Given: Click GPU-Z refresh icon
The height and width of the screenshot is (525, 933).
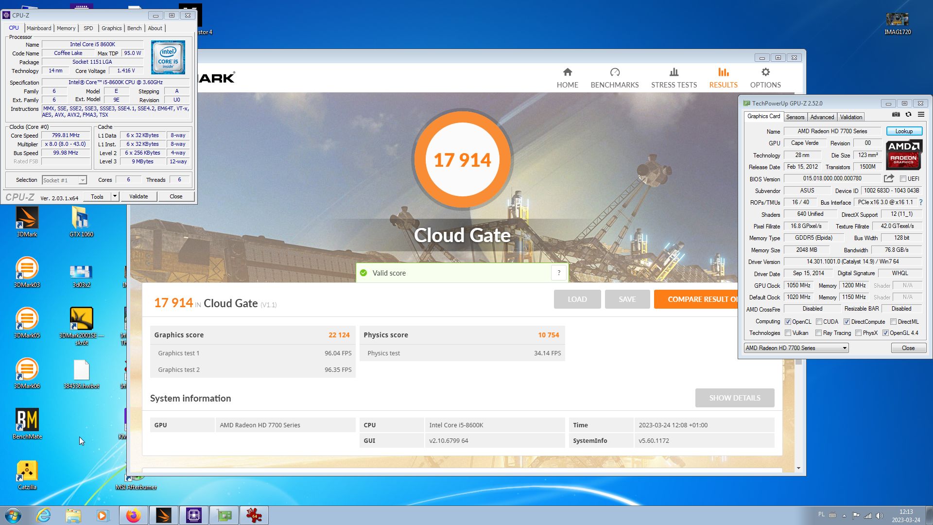Looking at the screenshot, I should click(908, 115).
